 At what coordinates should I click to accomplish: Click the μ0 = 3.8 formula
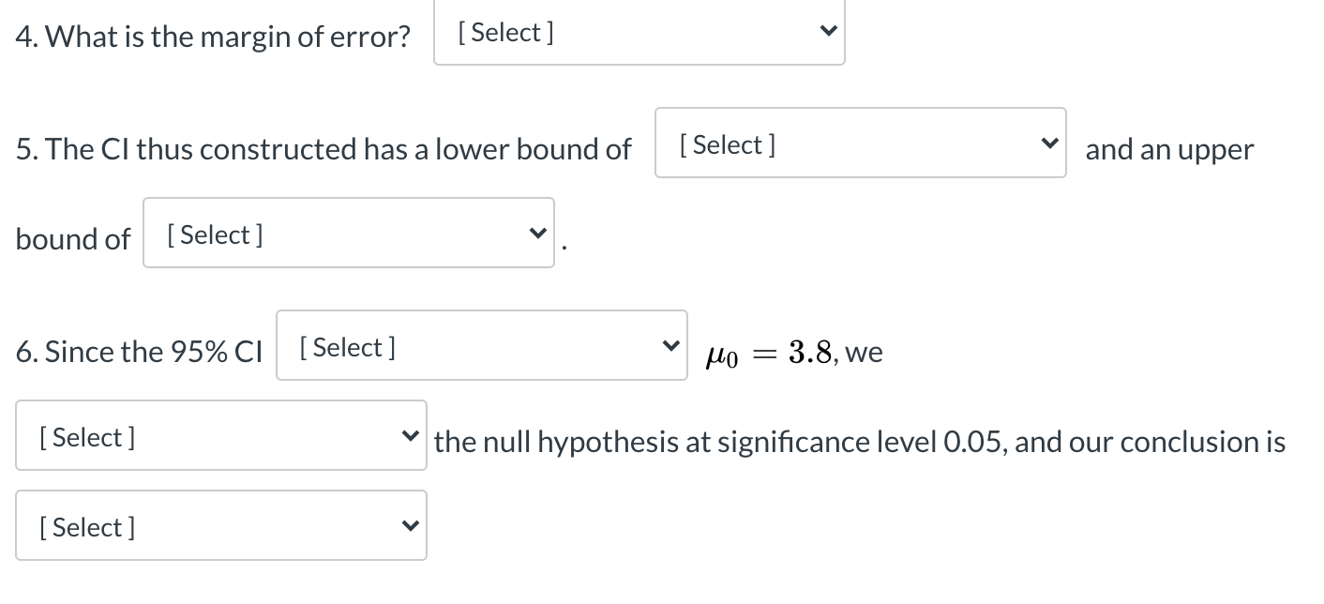[x=792, y=353]
